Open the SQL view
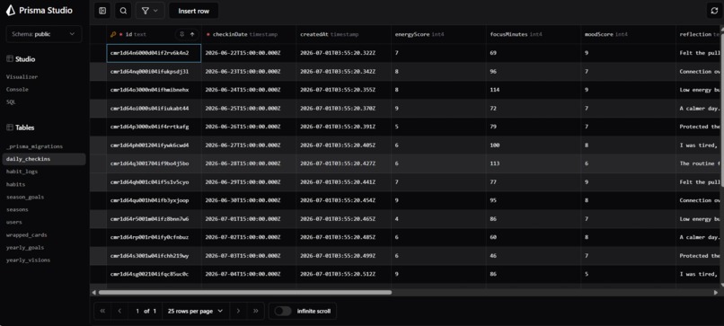 coord(11,102)
